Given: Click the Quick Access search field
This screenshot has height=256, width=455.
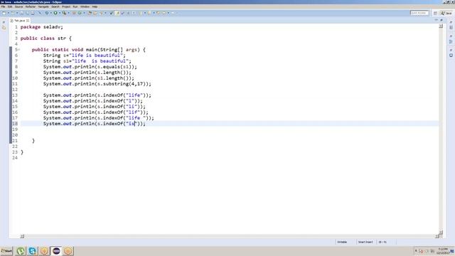Looking at the screenshot, I should [419, 13].
